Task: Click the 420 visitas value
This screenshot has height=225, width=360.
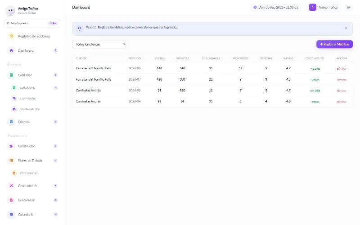Action: (159, 79)
